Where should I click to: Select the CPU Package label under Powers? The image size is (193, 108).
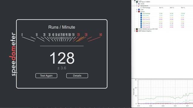pos(146,13)
